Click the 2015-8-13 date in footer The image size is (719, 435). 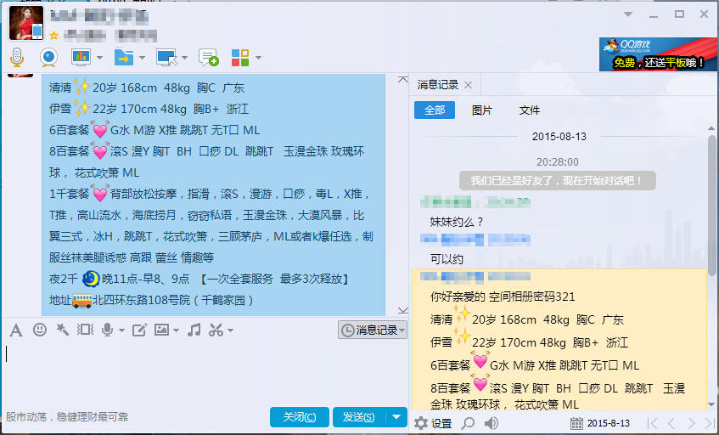(x=609, y=423)
